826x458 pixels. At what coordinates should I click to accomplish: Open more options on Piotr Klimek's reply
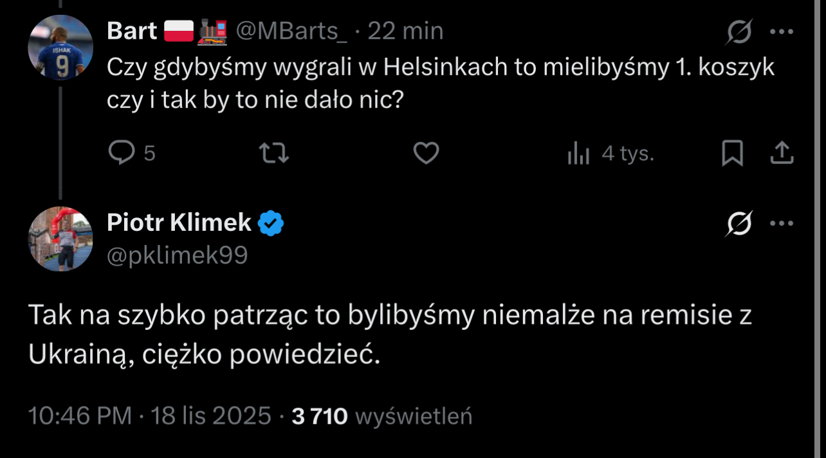(x=782, y=224)
